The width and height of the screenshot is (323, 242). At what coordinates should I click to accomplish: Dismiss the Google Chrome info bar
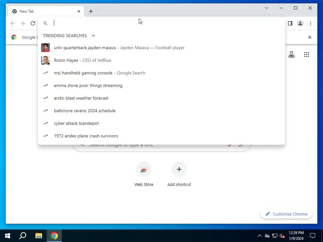coord(310,37)
